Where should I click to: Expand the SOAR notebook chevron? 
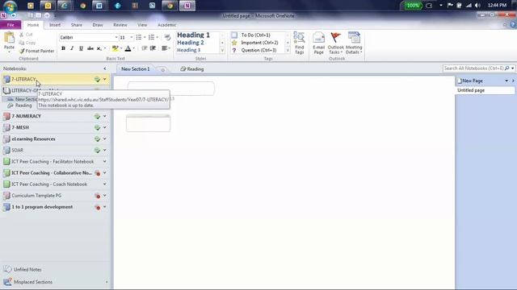pos(104,150)
